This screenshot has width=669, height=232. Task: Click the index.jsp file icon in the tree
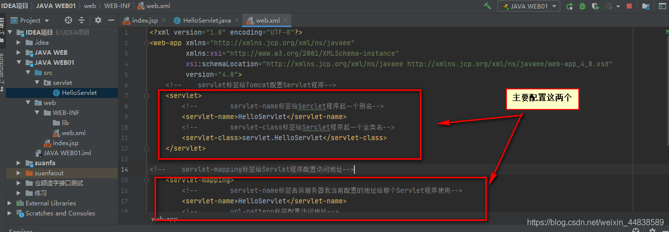47,143
